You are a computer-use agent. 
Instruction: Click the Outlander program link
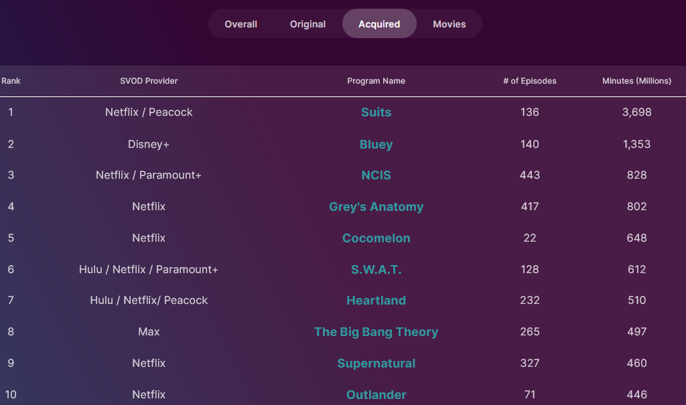coord(376,395)
